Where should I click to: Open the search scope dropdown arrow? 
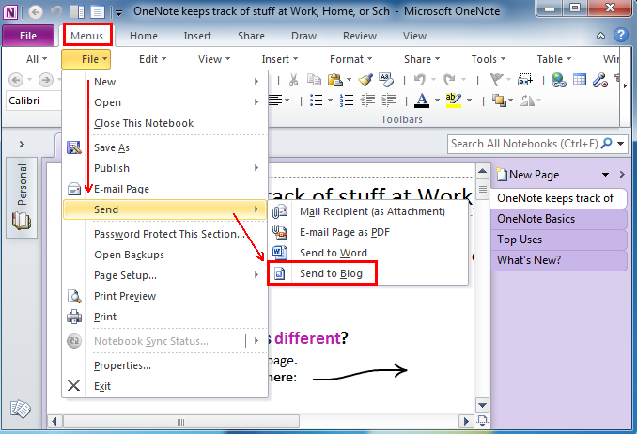[x=620, y=144]
